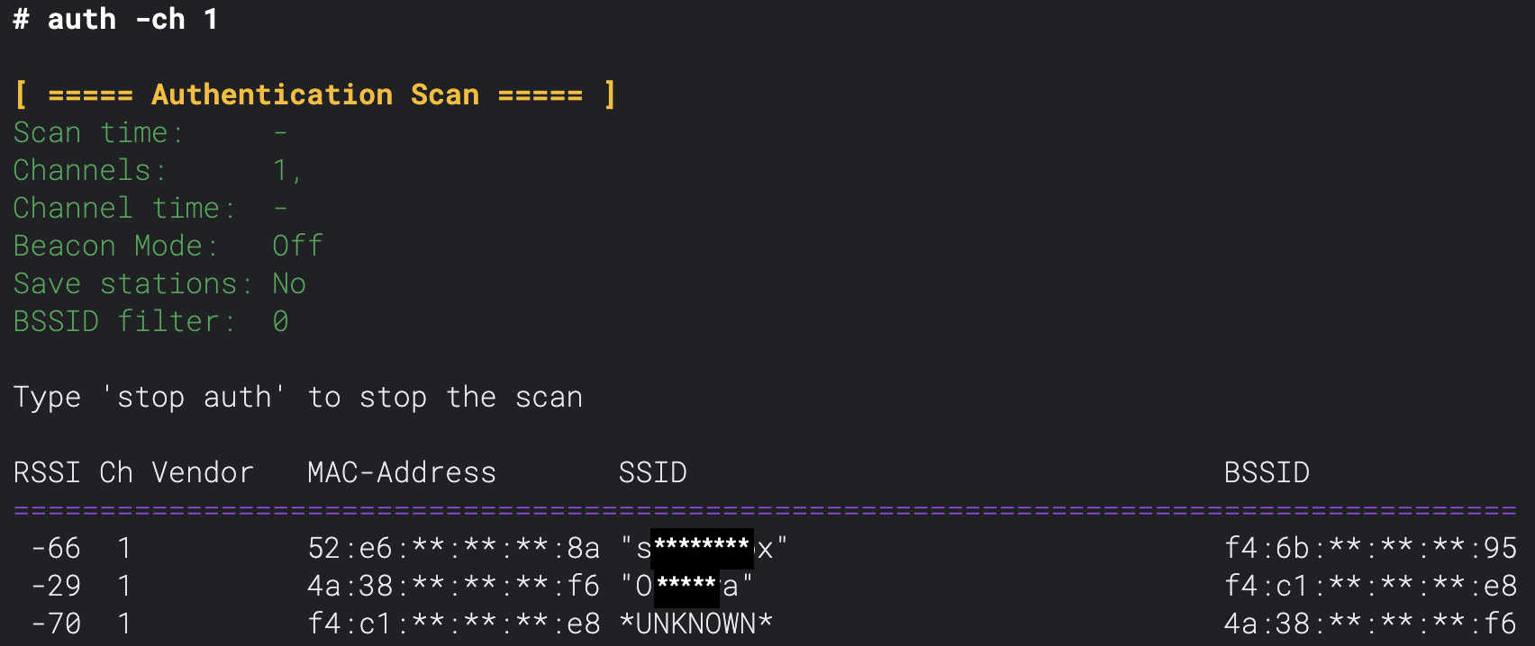Click the Authentication Scan header title
Viewport: 1535px width, 646px height.
pyautogui.click(x=315, y=94)
